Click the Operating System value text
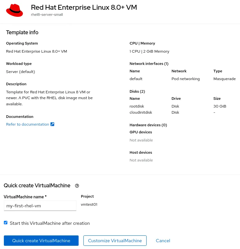240x249 pixels. click(x=36, y=51)
